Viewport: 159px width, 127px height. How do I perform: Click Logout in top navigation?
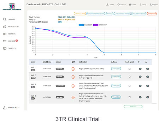tap(154, 5)
